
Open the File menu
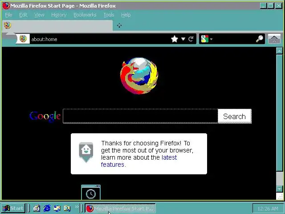coord(8,15)
